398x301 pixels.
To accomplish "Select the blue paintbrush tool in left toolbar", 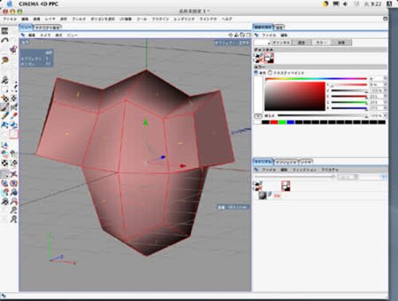I will click(5, 116).
